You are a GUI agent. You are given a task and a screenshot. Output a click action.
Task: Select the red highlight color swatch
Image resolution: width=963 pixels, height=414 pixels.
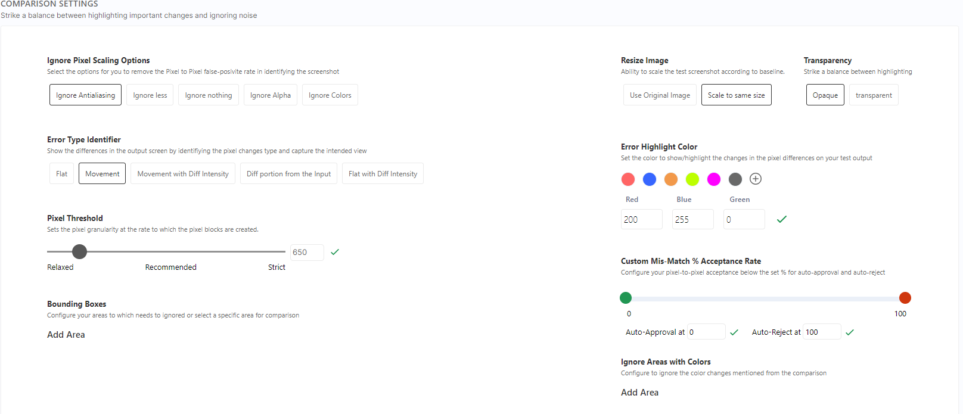(x=628, y=179)
